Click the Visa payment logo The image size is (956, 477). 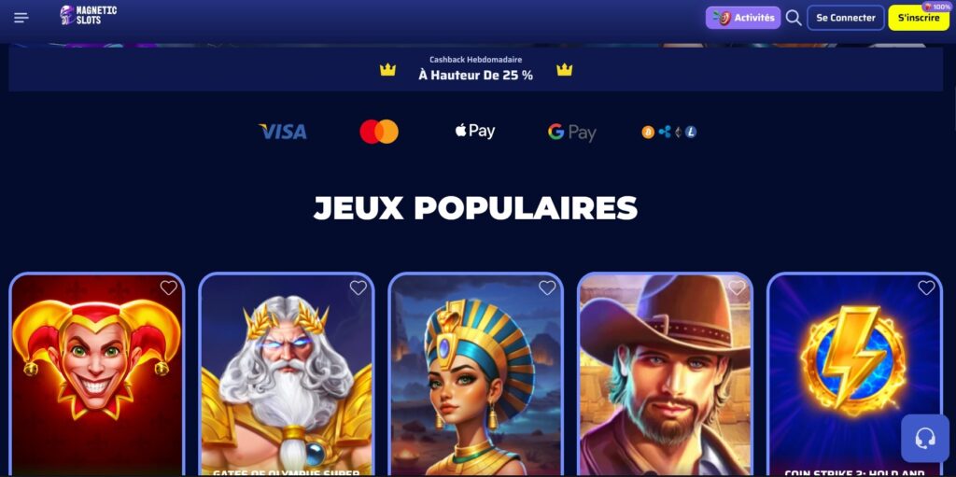[x=283, y=132]
